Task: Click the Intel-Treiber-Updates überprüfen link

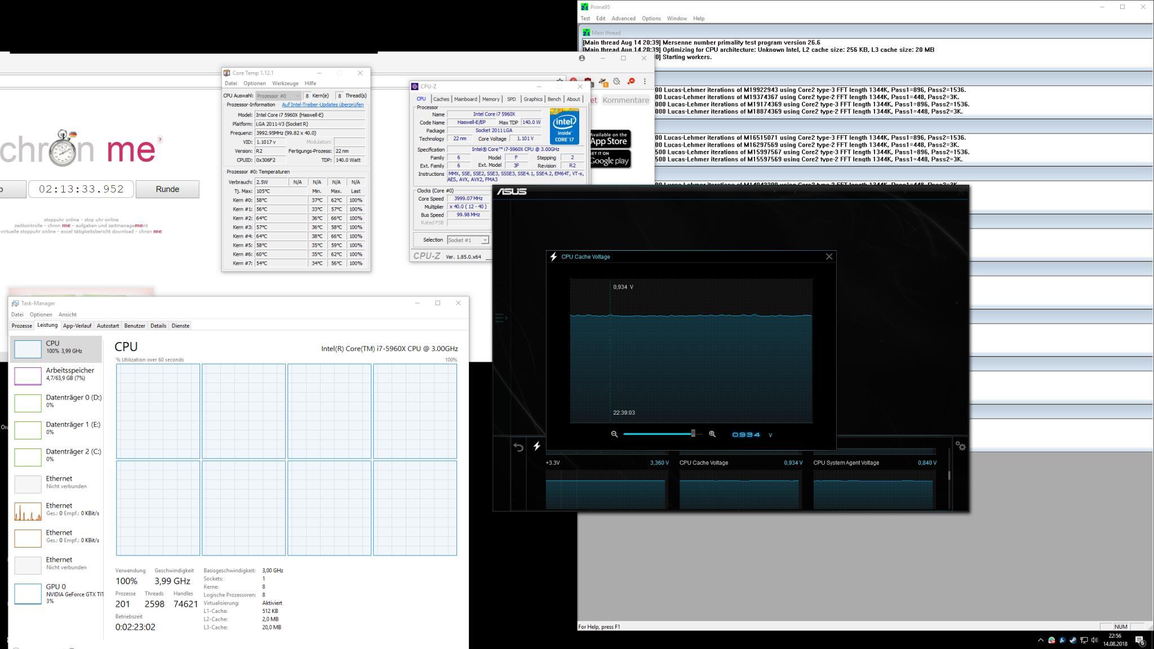Action: 322,105
